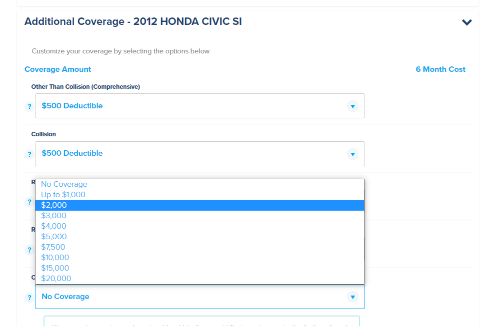
Task: Select No Coverage option in open list
Action: click(x=199, y=184)
